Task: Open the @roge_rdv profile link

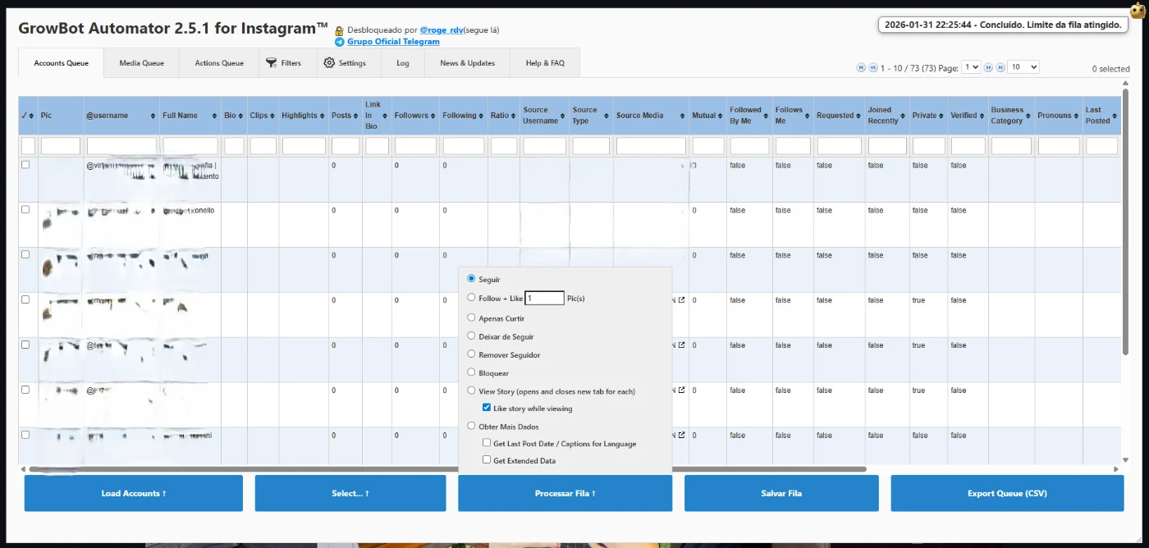Action: point(441,30)
